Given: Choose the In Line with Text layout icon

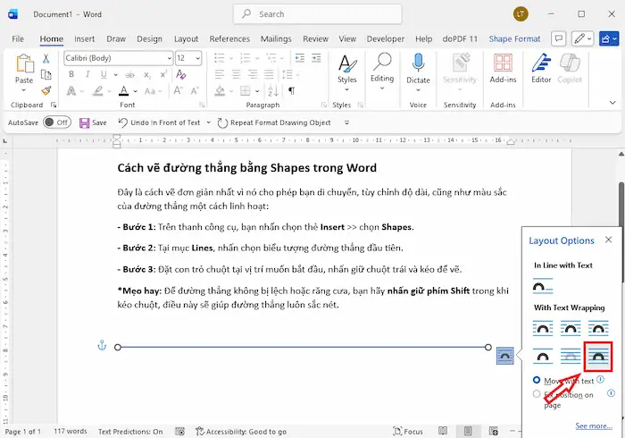Looking at the screenshot, I should pyautogui.click(x=543, y=286).
